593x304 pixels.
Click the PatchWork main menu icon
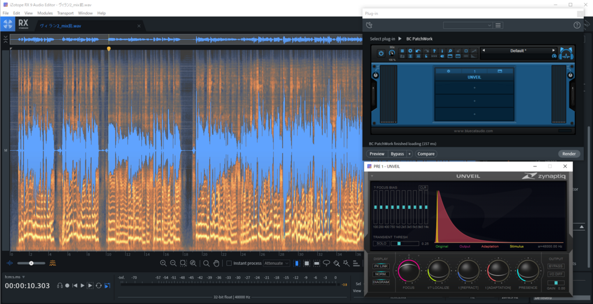402,51
